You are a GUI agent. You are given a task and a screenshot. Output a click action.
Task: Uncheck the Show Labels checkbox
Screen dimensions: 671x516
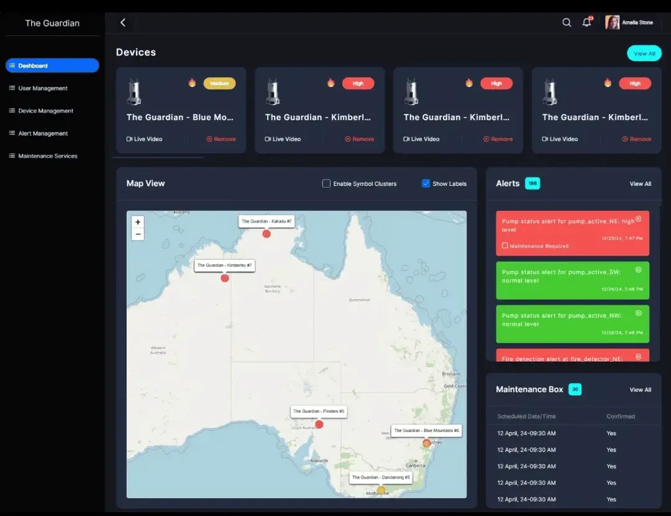pos(426,183)
